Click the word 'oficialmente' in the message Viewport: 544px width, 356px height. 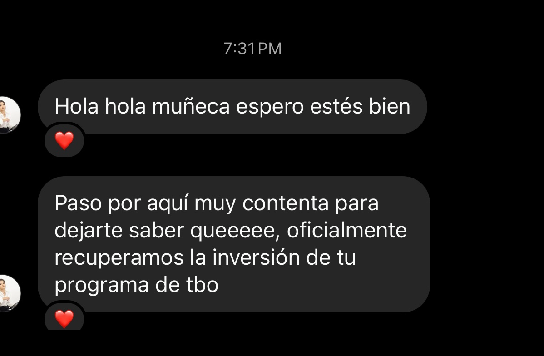tap(346, 230)
